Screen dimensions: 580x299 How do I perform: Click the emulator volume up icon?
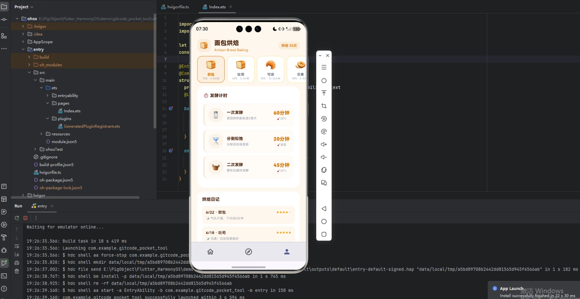(x=324, y=144)
